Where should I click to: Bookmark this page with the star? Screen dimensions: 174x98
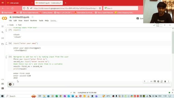pyautogui.click(x=100, y=8)
